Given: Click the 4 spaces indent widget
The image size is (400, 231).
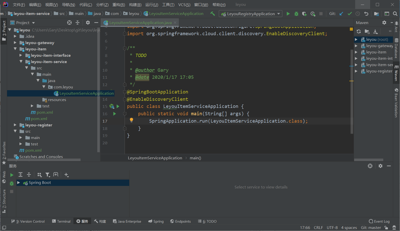Looking at the screenshot, I should click(x=349, y=227).
